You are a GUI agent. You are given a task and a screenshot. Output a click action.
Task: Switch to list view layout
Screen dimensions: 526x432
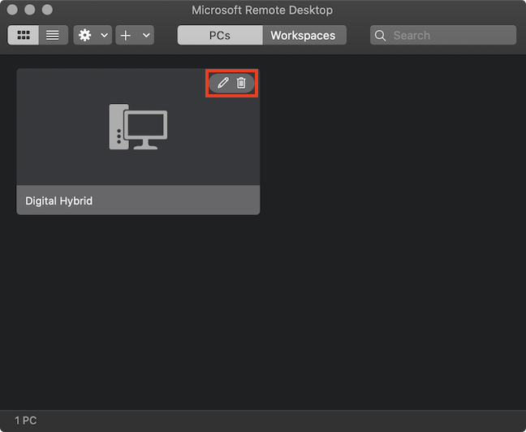54,35
